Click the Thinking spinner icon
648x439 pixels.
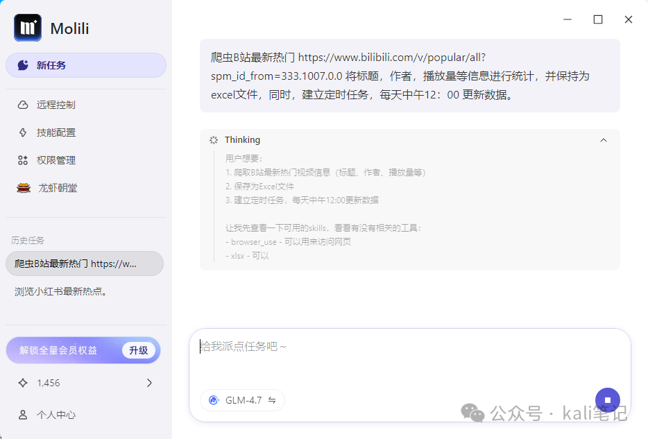214,140
